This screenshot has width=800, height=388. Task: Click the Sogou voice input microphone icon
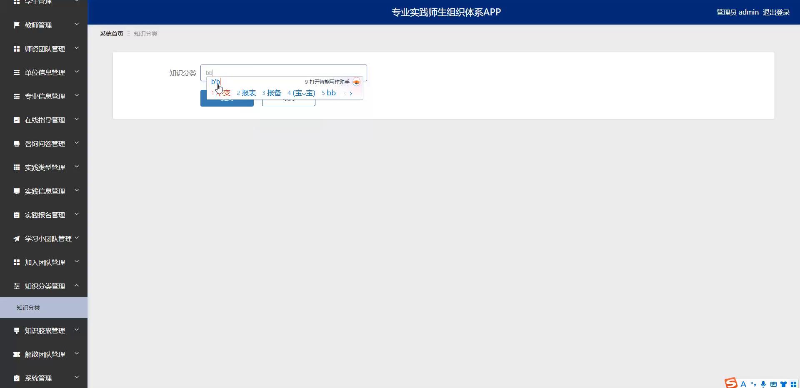click(763, 384)
